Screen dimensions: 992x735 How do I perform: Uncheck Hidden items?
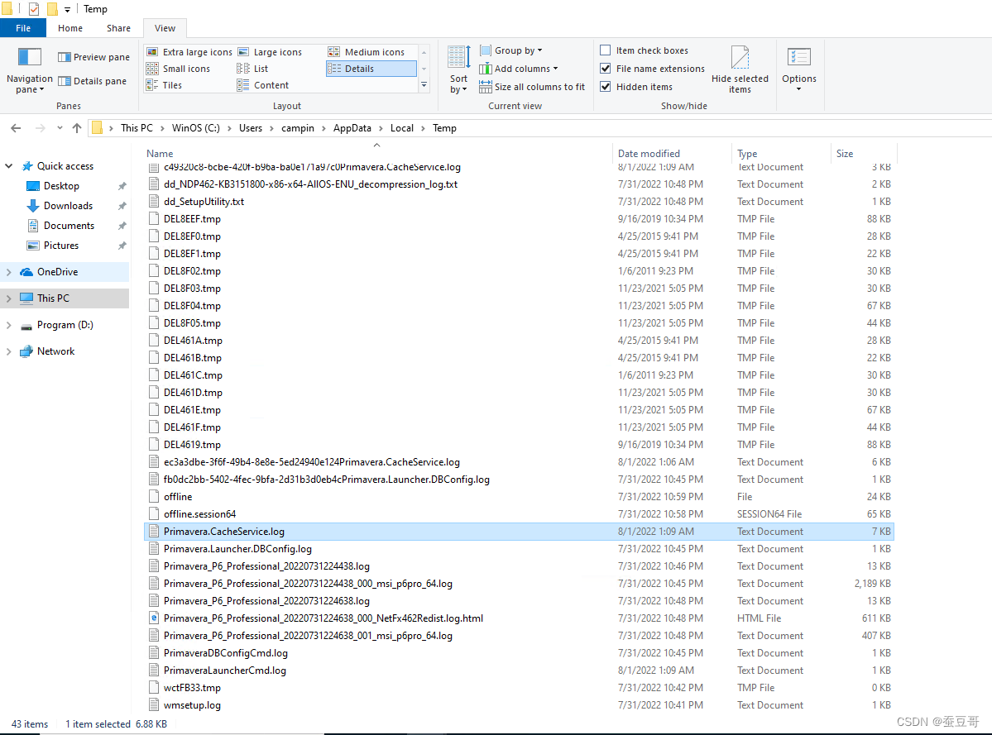pos(606,87)
